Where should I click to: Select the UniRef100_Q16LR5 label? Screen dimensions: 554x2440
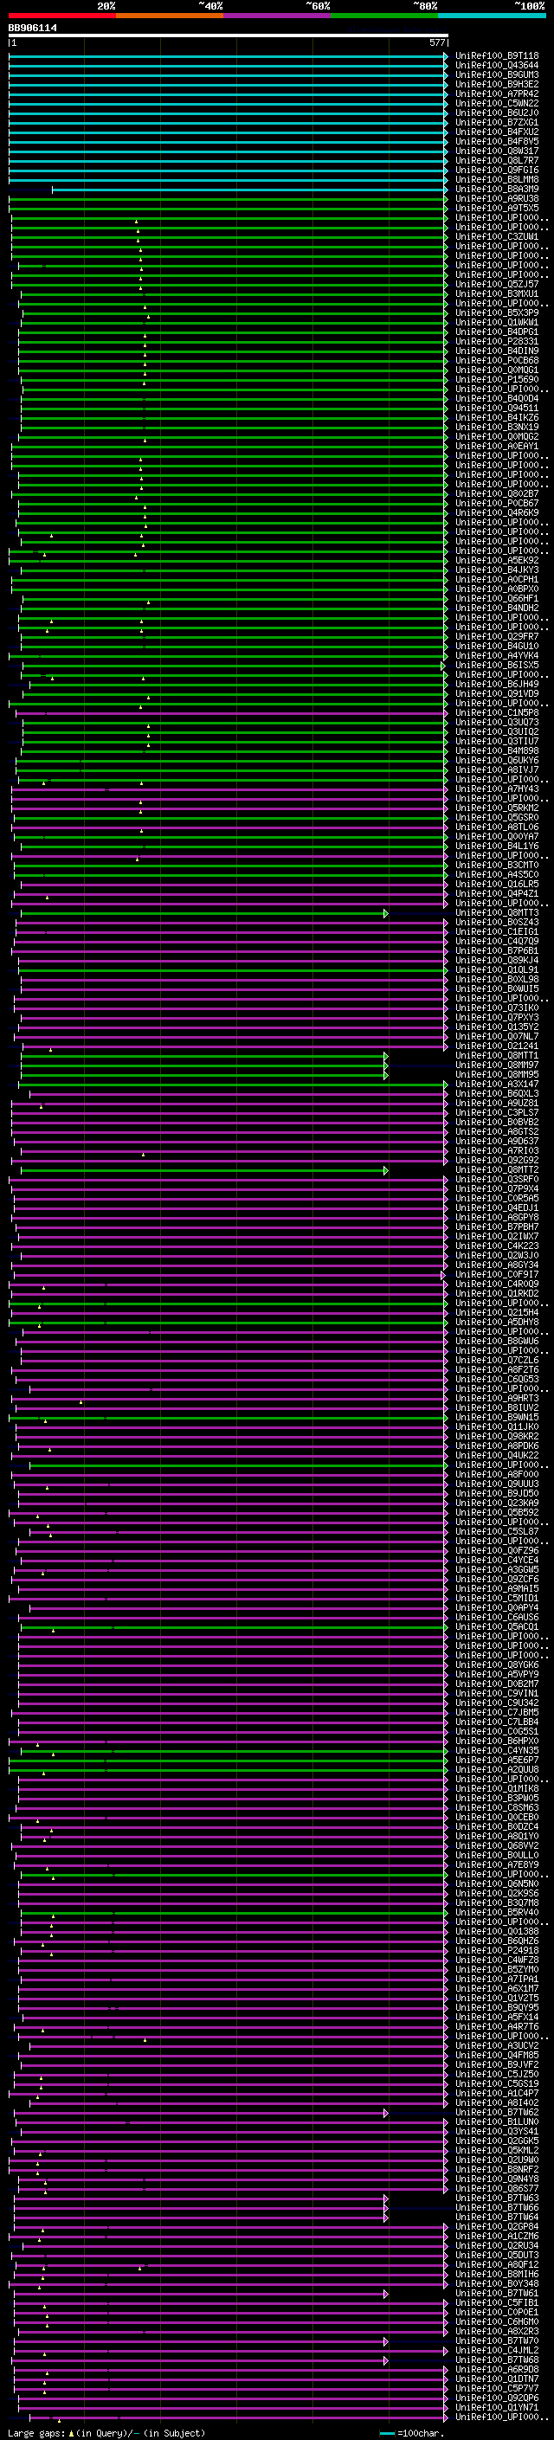pyautogui.click(x=497, y=884)
